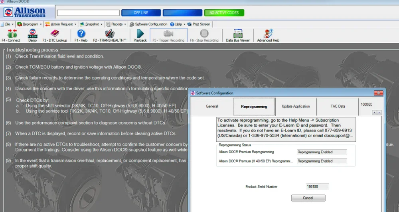Open the Reports menu
This screenshot has height=212, width=399.
point(117,24)
